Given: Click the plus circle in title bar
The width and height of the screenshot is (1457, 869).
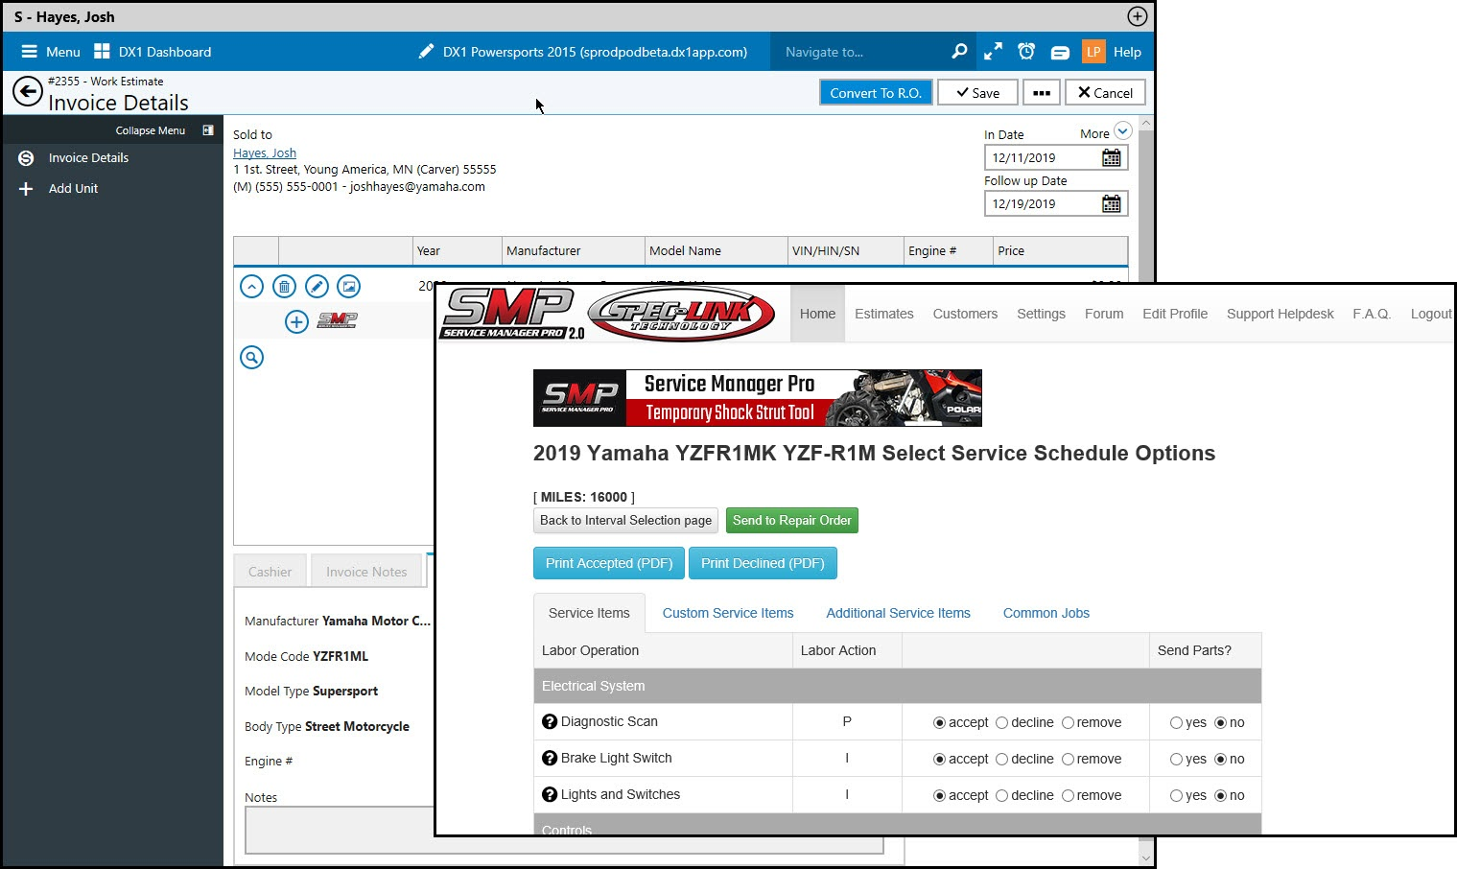Looking at the screenshot, I should tap(1137, 16).
